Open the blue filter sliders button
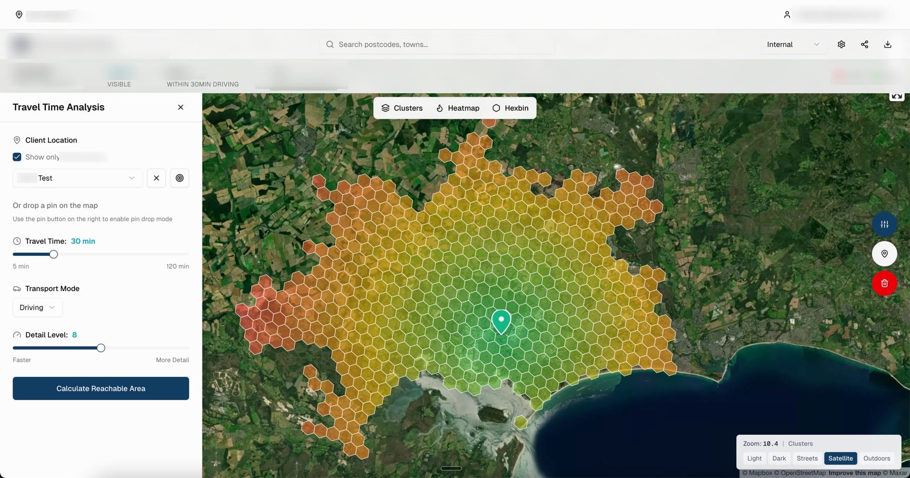The width and height of the screenshot is (910, 478). (884, 224)
